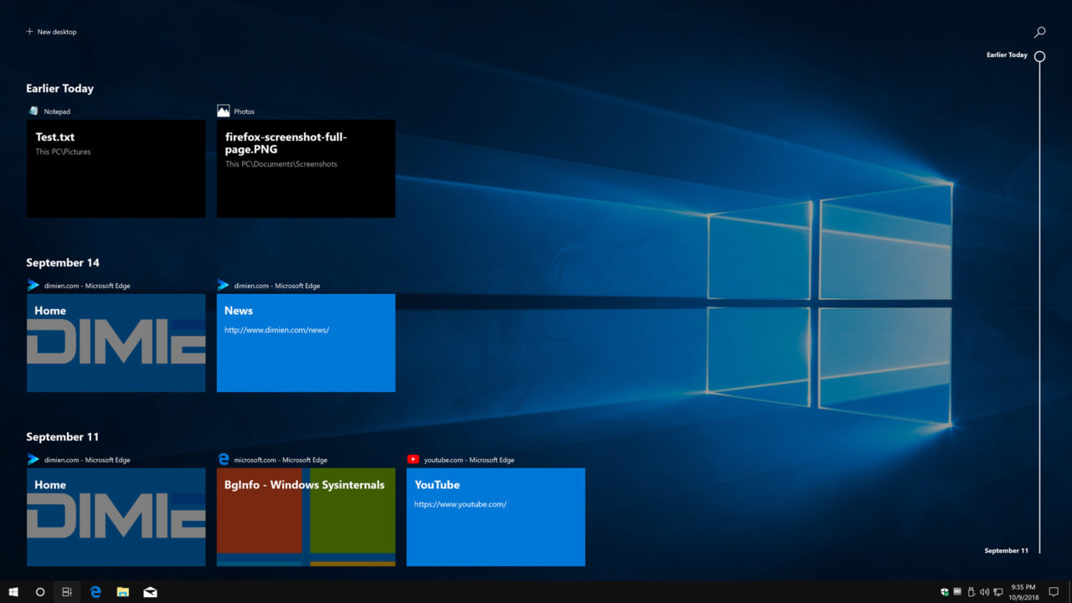Viewport: 1072px width, 603px height.
Task: Launch the Mail app from the taskbar
Action: tap(150, 592)
